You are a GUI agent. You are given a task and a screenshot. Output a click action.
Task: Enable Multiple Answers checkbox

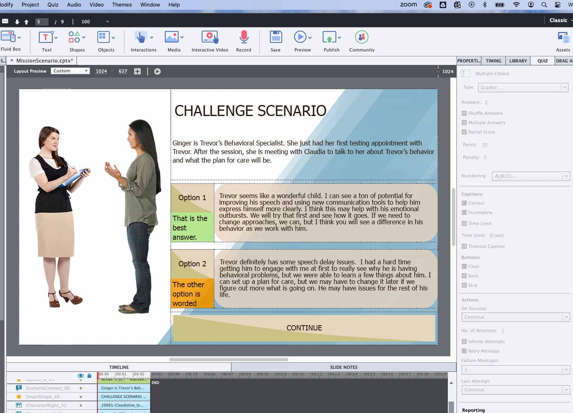coord(464,123)
